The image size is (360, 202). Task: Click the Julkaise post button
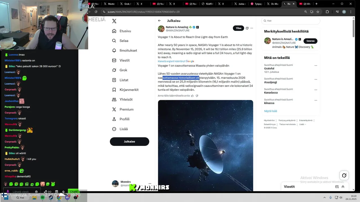coord(129,141)
